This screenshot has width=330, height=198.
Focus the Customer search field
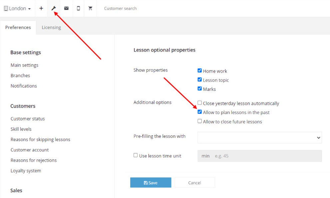tap(121, 8)
